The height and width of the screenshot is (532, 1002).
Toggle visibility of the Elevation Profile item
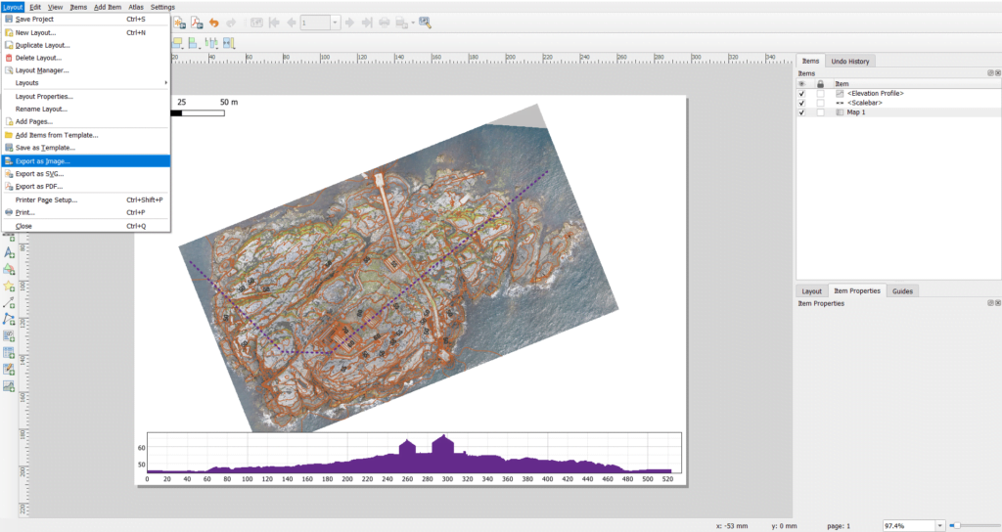(802, 93)
